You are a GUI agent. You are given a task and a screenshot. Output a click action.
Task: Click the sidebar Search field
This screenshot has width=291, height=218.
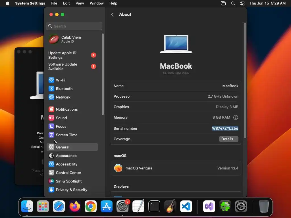point(74,26)
